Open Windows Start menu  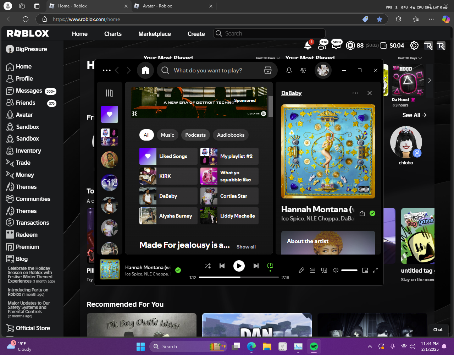(141, 346)
